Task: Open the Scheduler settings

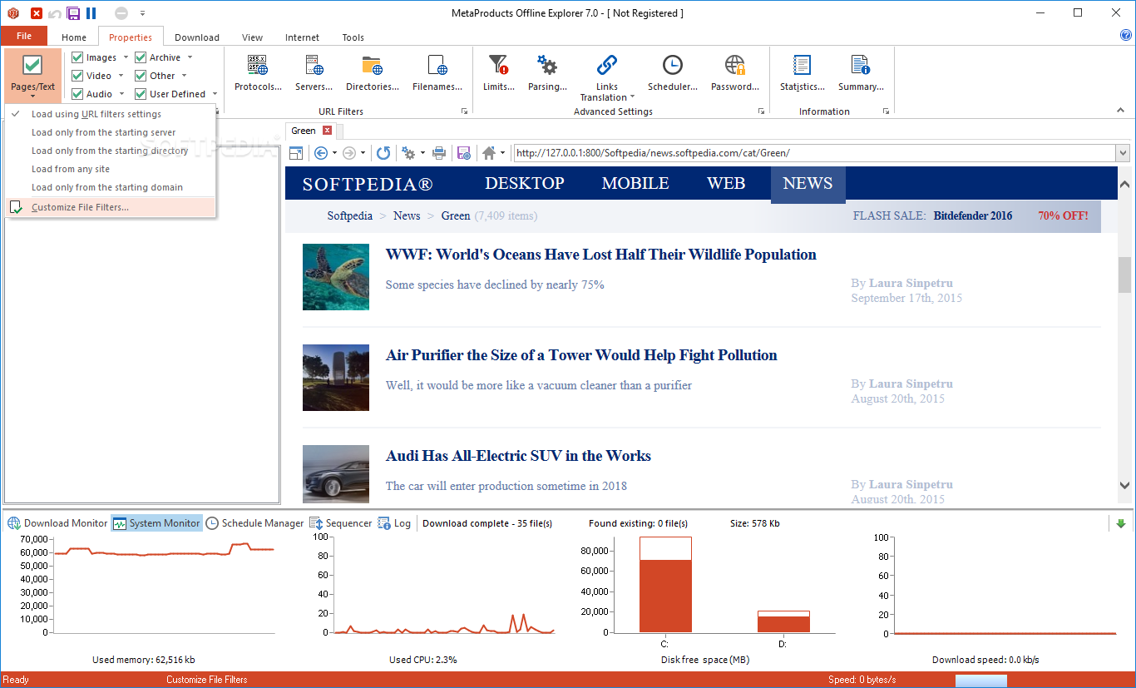Action: point(672,73)
